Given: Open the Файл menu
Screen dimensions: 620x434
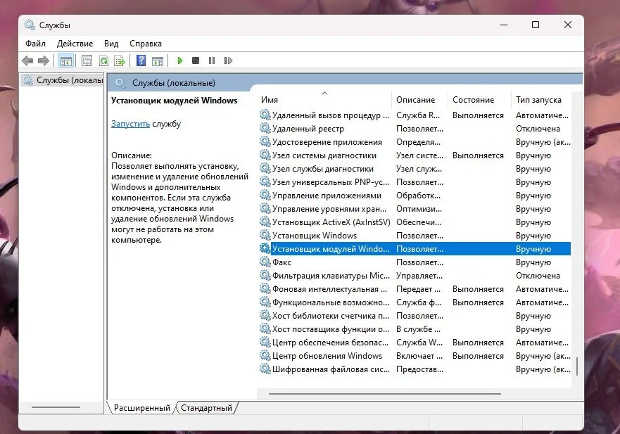Looking at the screenshot, I should 36,44.
